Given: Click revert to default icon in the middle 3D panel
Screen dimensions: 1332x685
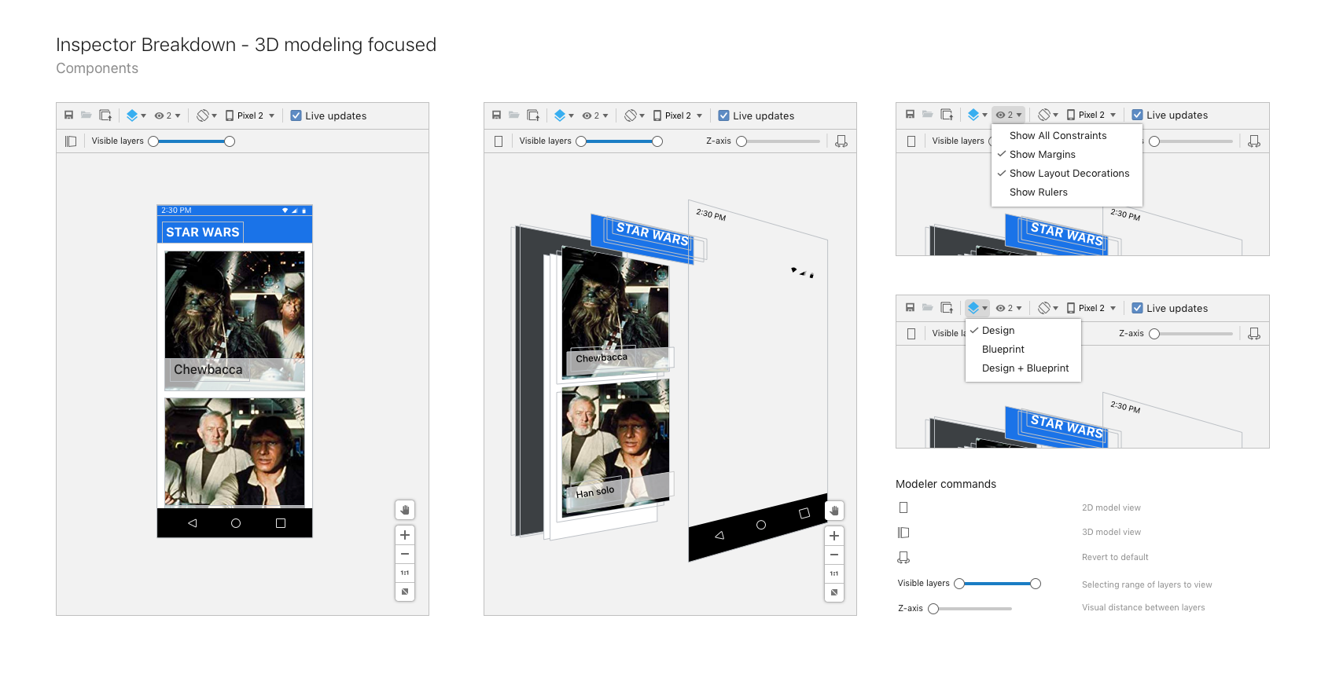Looking at the screenshot, I should tap(841, 141).
